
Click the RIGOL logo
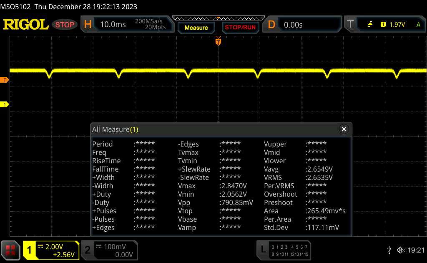pyautogui.click(x=26, y=25)
